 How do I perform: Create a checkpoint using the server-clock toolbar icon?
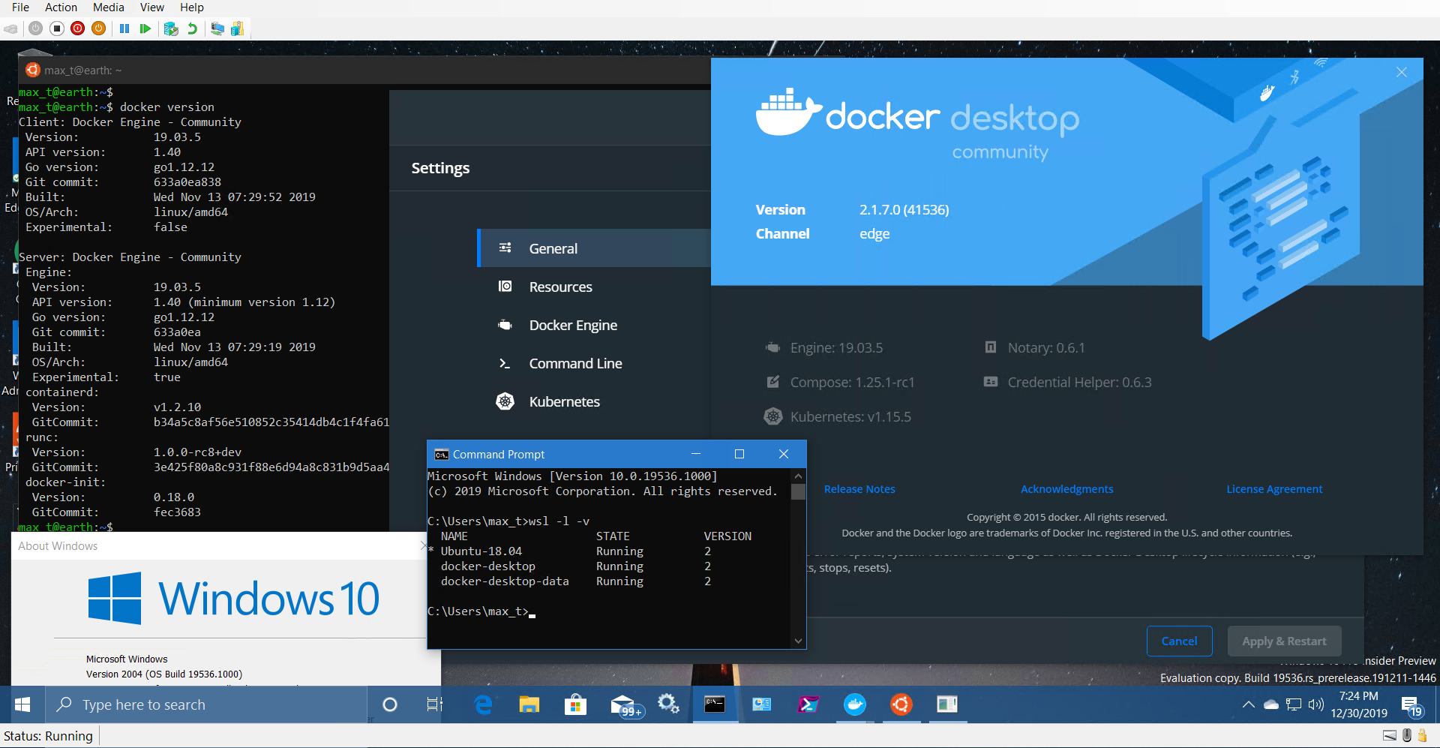click(x=171, y=29)
